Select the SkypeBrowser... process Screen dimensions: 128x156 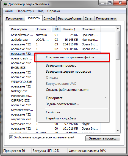pyautogui.click(x=22, y=110)
